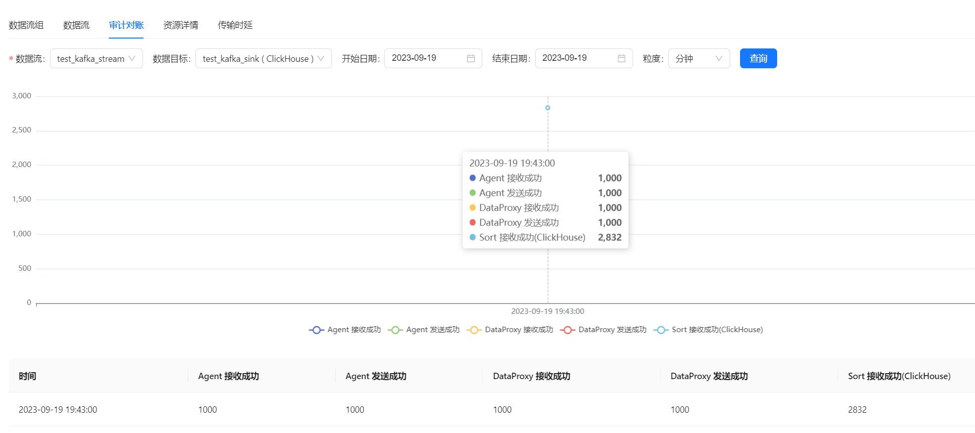Image resolution: width=975 pixels, height=433 pixels.
Task: Toggle Agent 发送成功 legend series
Action: coord(423,330)
